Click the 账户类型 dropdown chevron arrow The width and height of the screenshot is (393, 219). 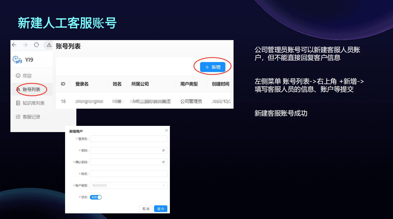tap(164, 185)
